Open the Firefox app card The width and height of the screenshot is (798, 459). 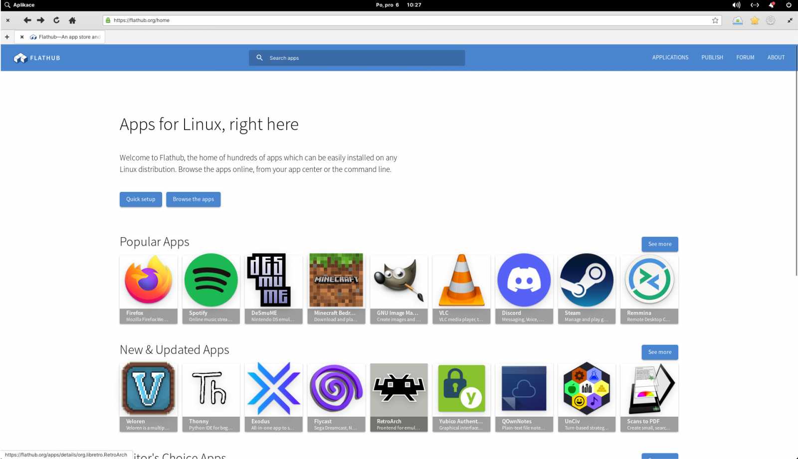149,289
